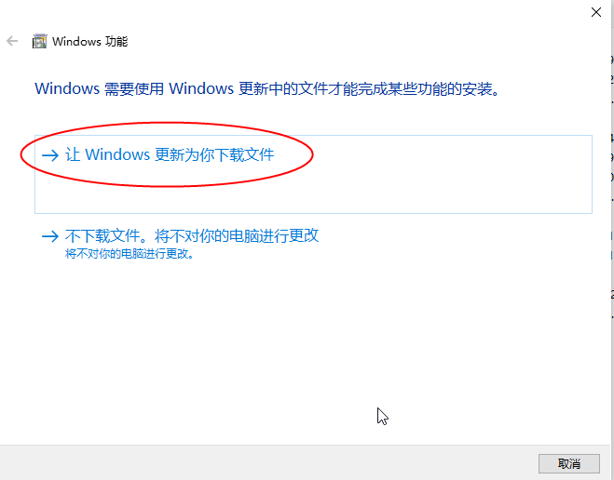Click the subtitle 将不对你的电脑进行更改。
Viewport: 614px width, 480px height.
pos(130,254)
